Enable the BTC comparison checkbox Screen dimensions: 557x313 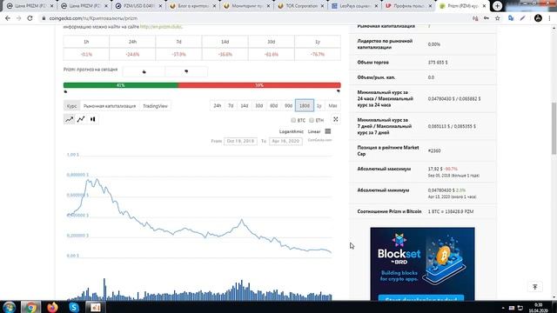point(293,120)
